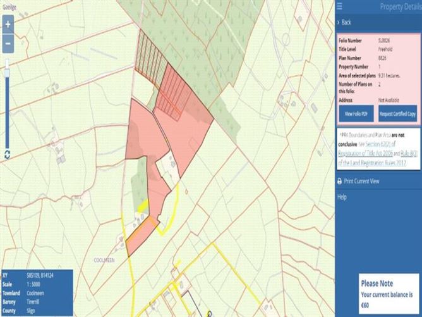Select the Help menu item
This screenshot has width=422, height=317.
tap(342, 197)
